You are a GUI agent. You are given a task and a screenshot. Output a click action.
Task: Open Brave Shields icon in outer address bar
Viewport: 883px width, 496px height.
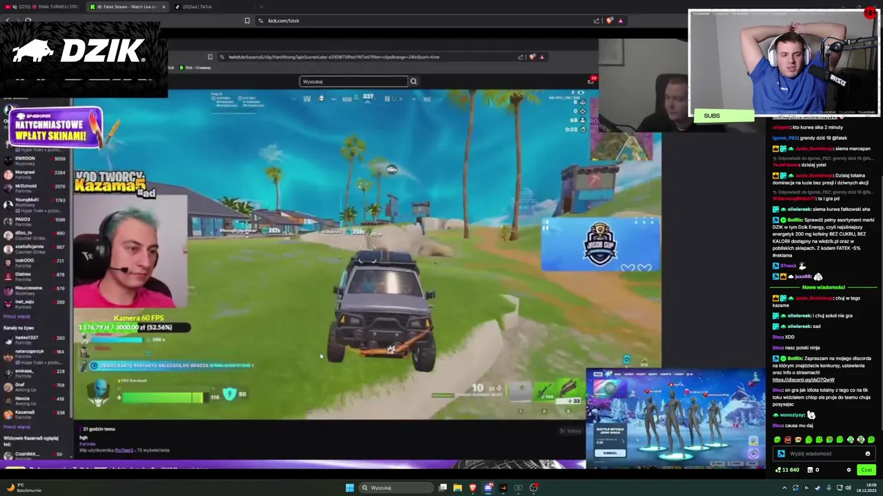point(609,21)
